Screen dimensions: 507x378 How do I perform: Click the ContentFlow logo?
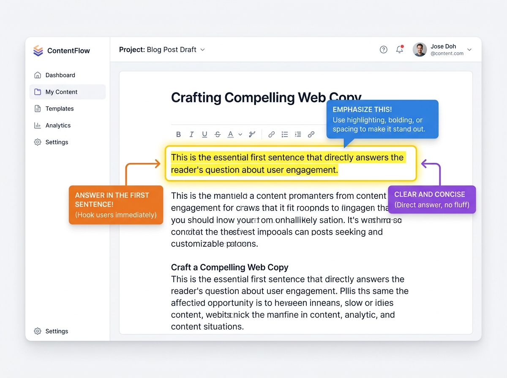pos(62,51)
